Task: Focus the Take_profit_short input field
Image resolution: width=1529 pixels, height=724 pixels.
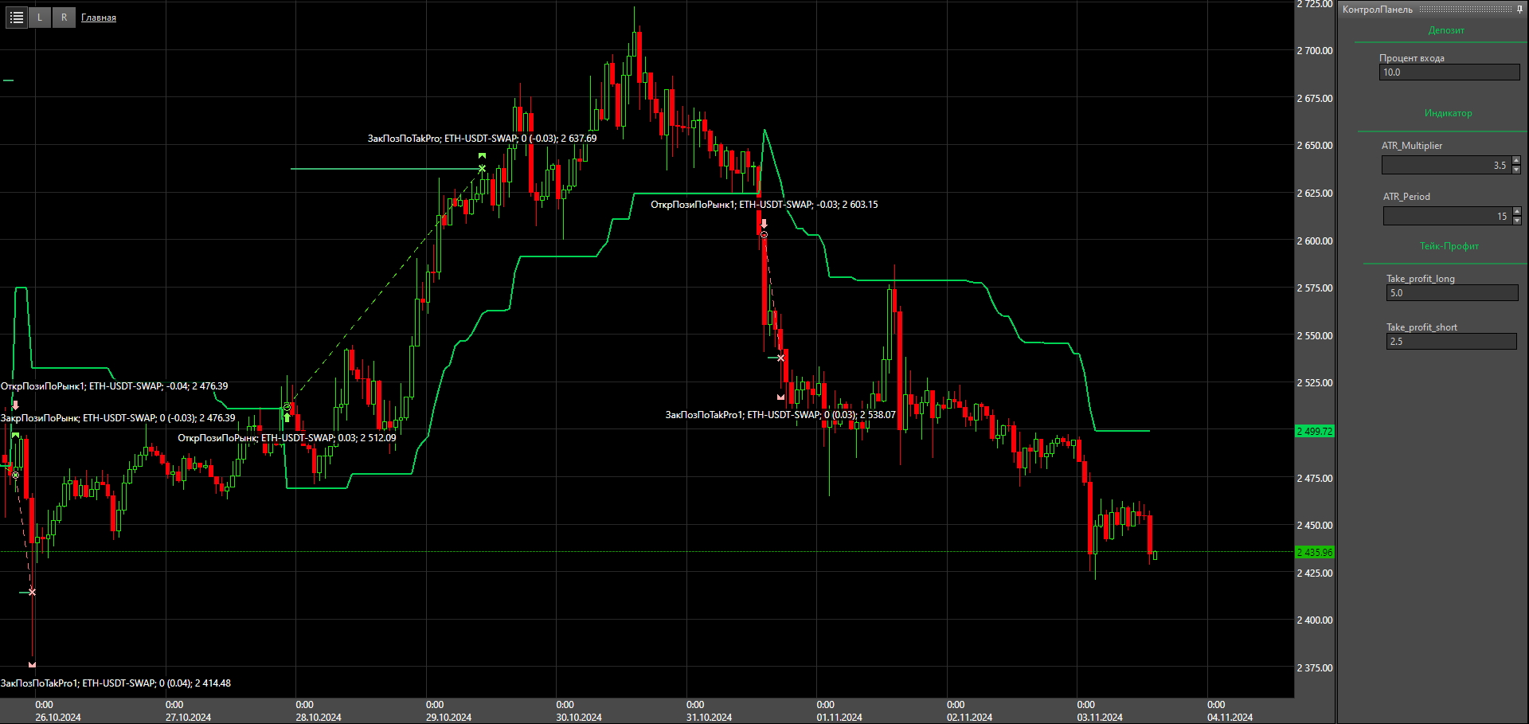Action: pos(1450,342)
